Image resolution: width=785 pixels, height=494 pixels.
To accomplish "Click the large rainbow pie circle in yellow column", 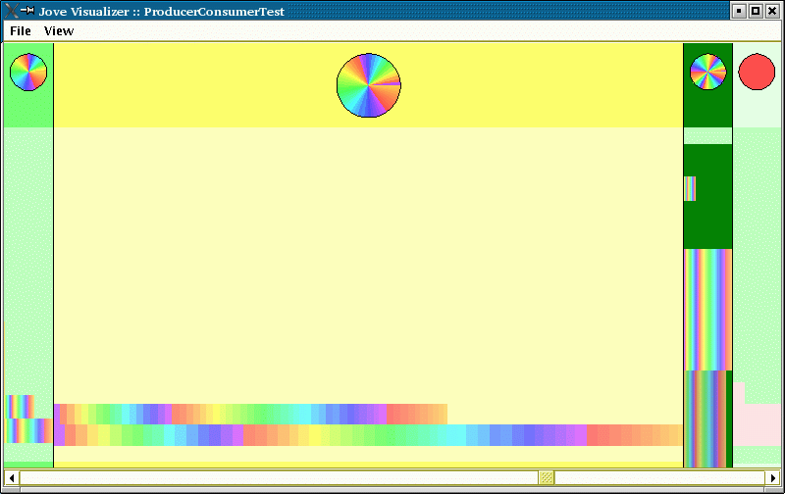I will [x=369, y=85].
